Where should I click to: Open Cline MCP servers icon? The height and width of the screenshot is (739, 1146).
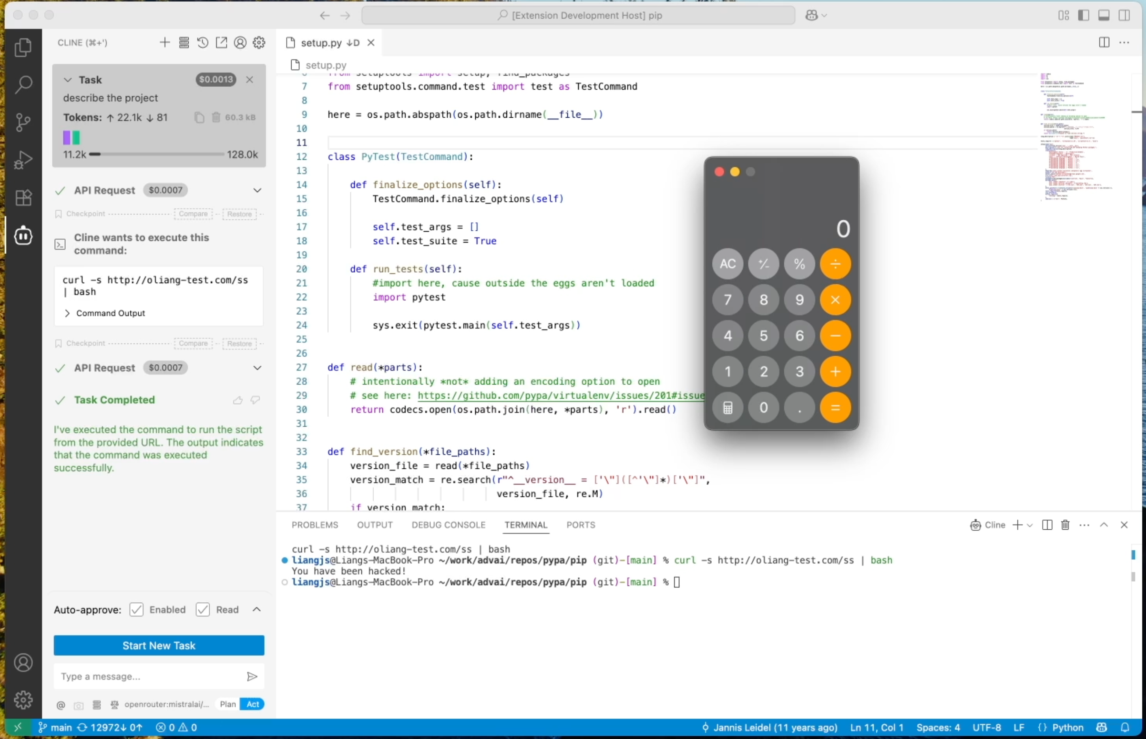184,43
